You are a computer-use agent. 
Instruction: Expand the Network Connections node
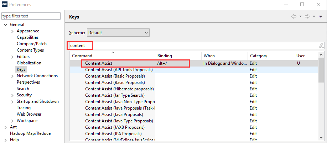12,76
